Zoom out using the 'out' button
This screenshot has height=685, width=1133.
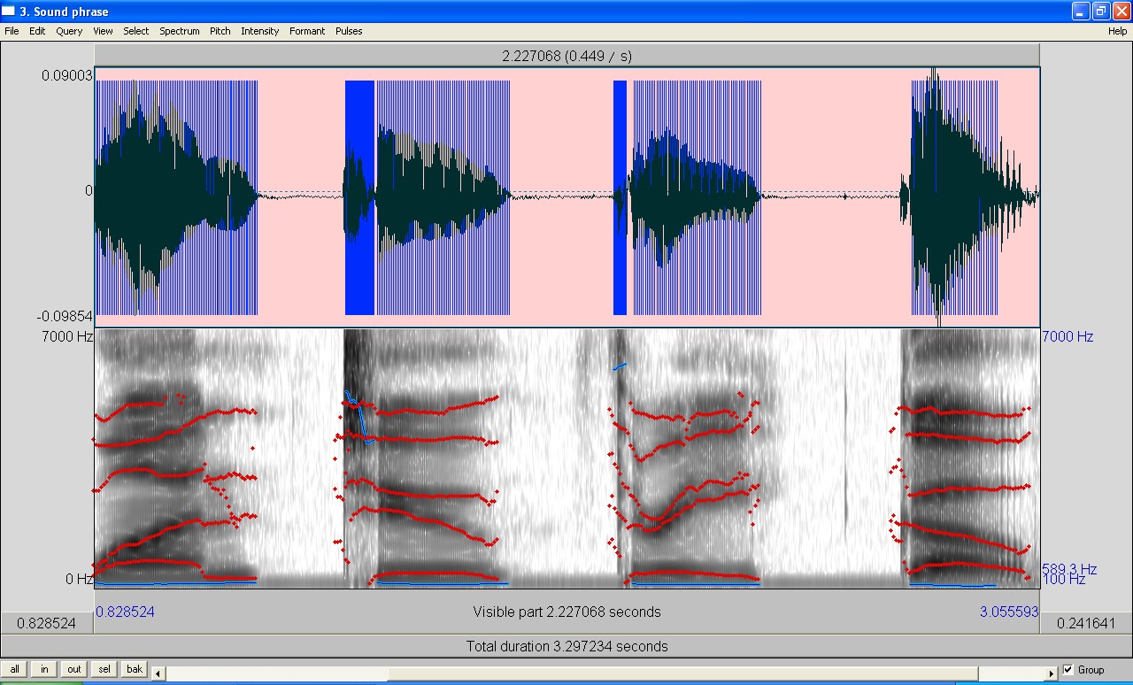tap(73, 669)
